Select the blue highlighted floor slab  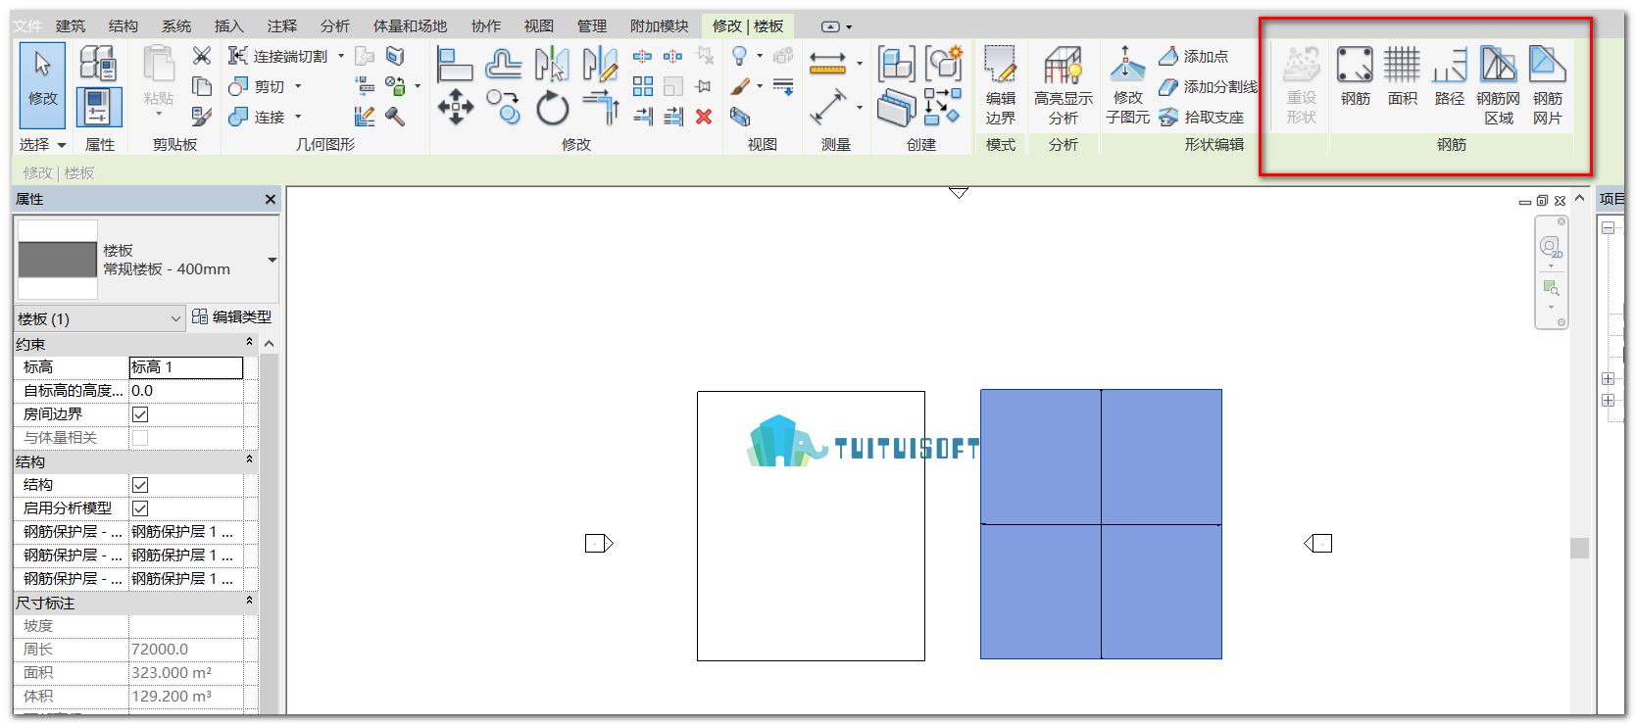[x=1101, y=524]
